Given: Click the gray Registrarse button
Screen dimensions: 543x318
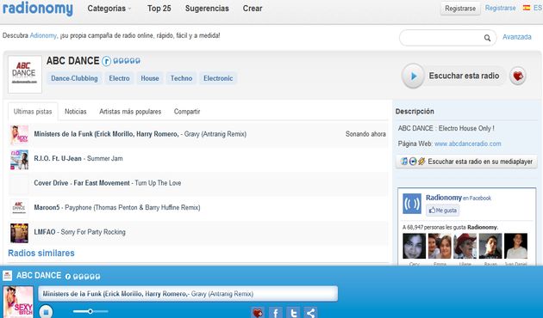Looking at the screenshot, I should coord(460,9).
